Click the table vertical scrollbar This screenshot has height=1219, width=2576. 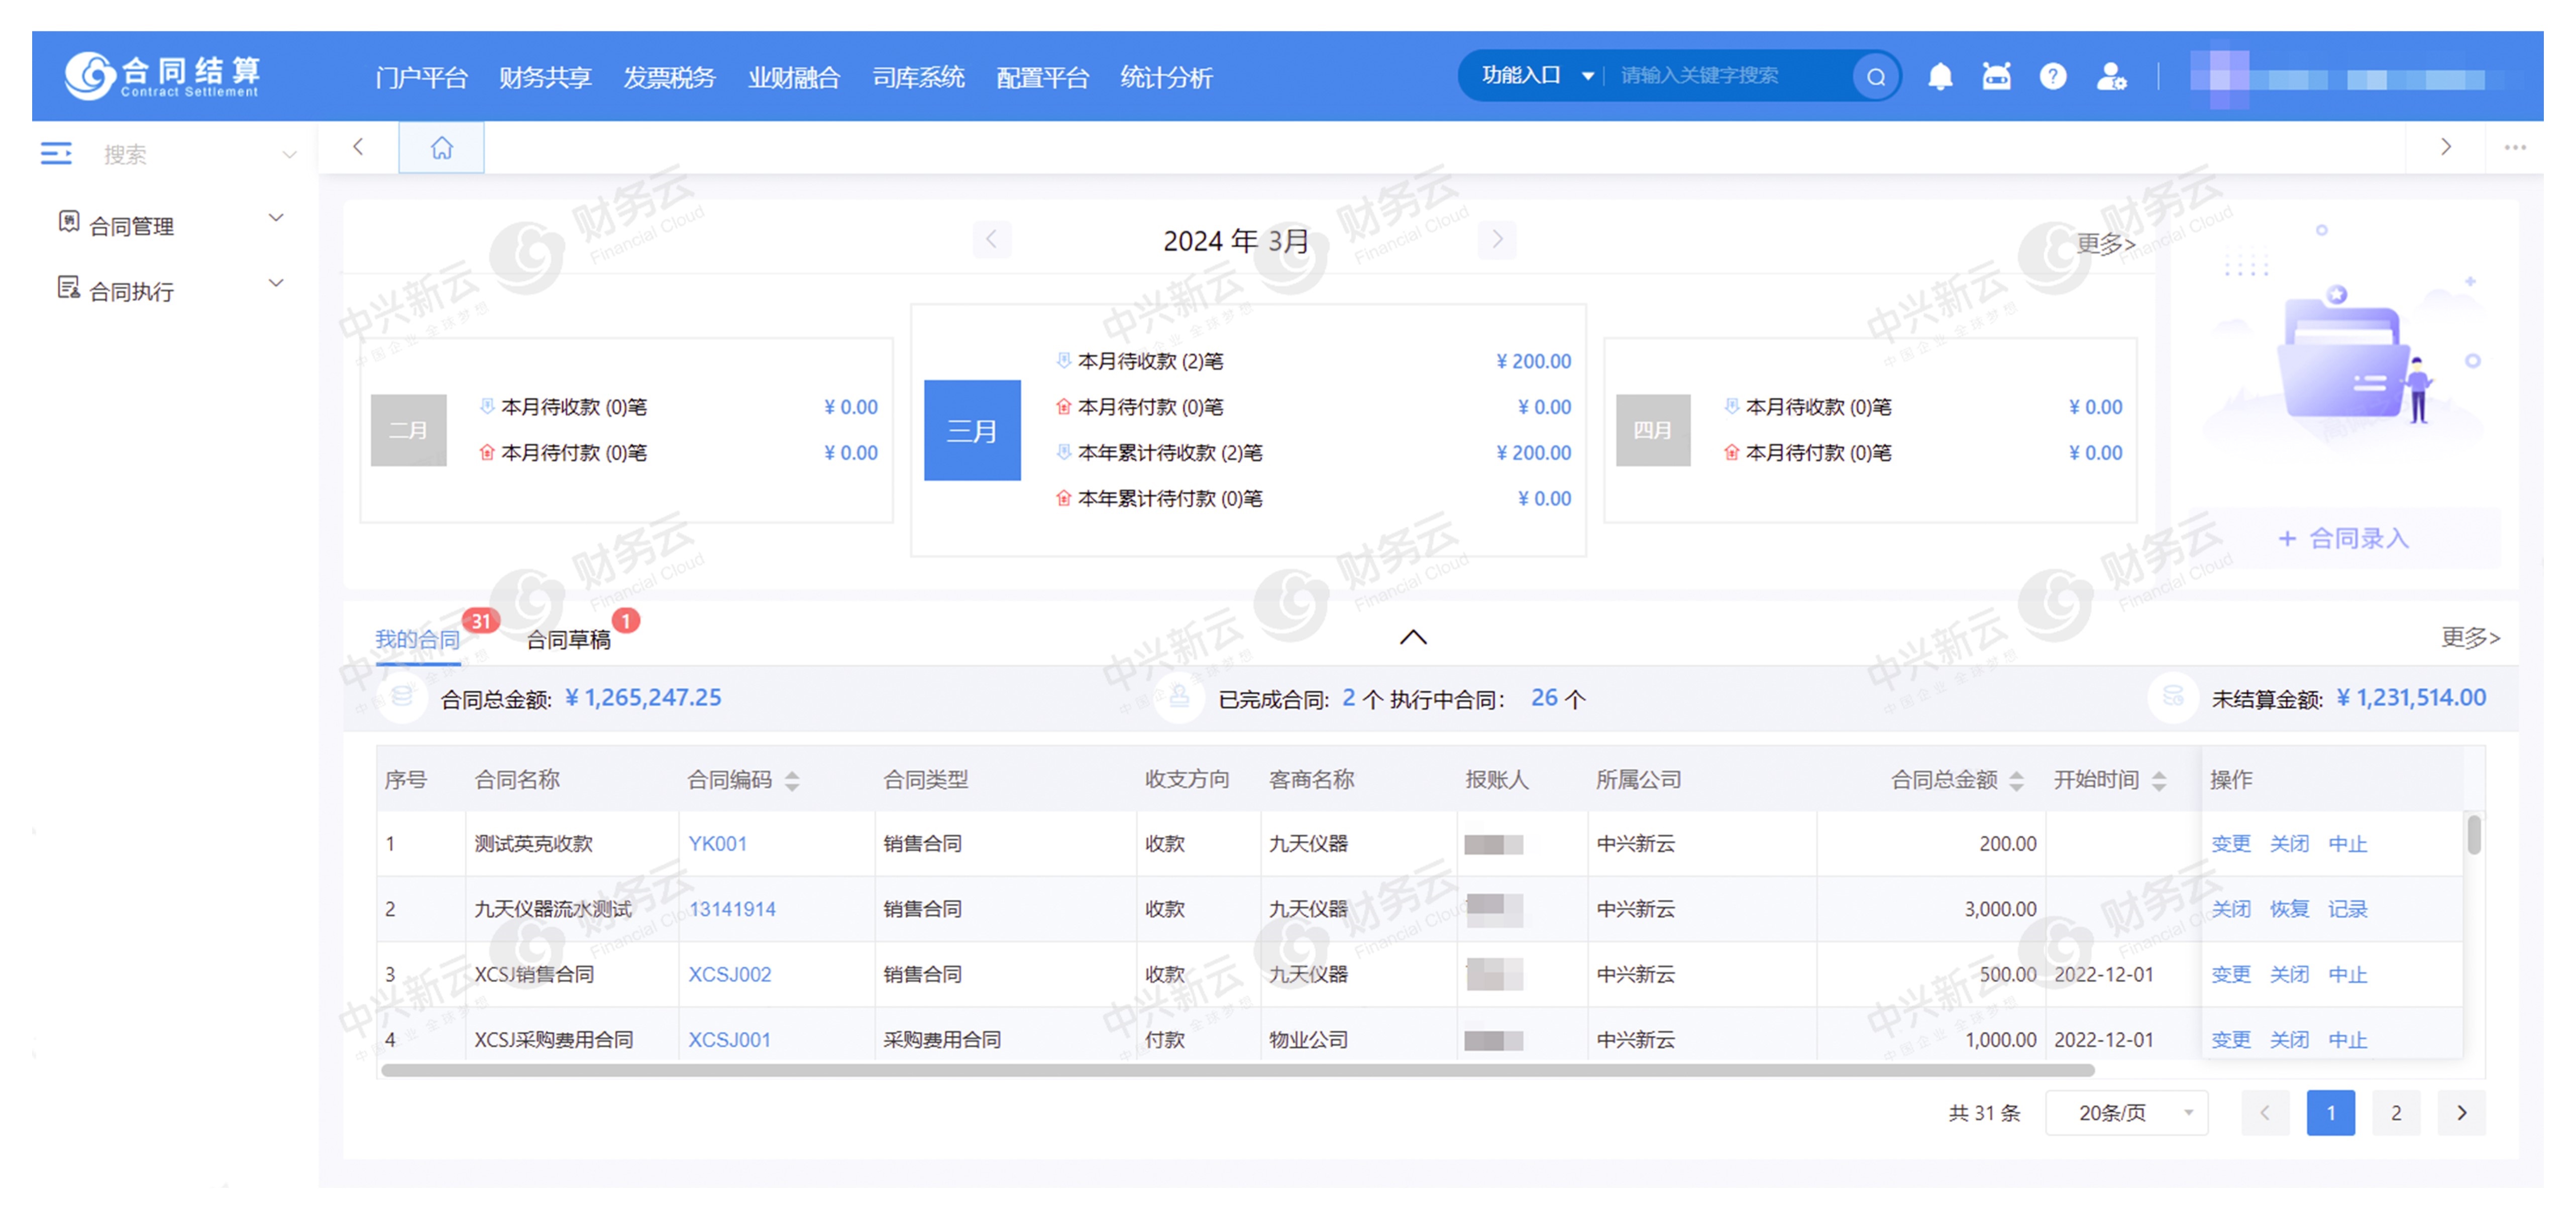(2474, 835)
